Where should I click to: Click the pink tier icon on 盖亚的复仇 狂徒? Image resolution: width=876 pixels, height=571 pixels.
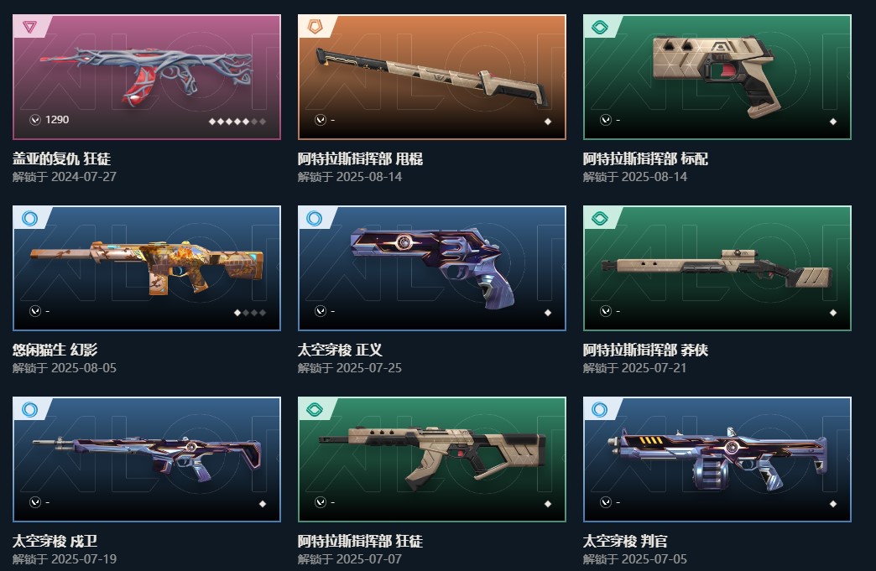click(x=29, y=26)
